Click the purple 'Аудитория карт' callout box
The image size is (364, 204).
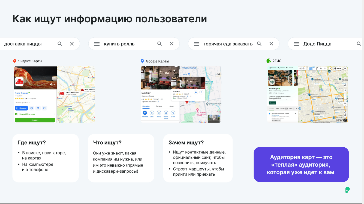point(301,165)
